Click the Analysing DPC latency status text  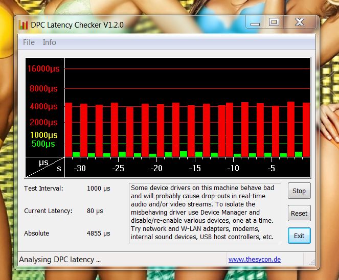pyautogui.click(x=60, y=260)
